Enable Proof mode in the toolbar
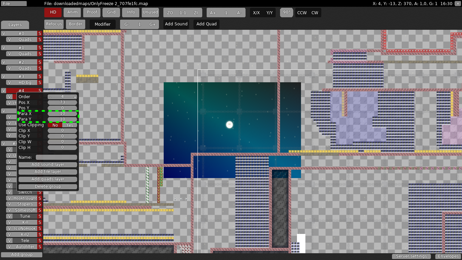 tap(91, 12)
